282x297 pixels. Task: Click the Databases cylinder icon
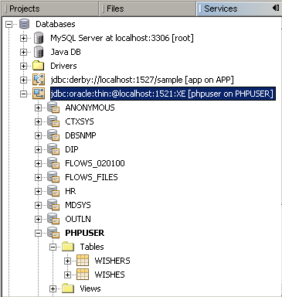25,24
